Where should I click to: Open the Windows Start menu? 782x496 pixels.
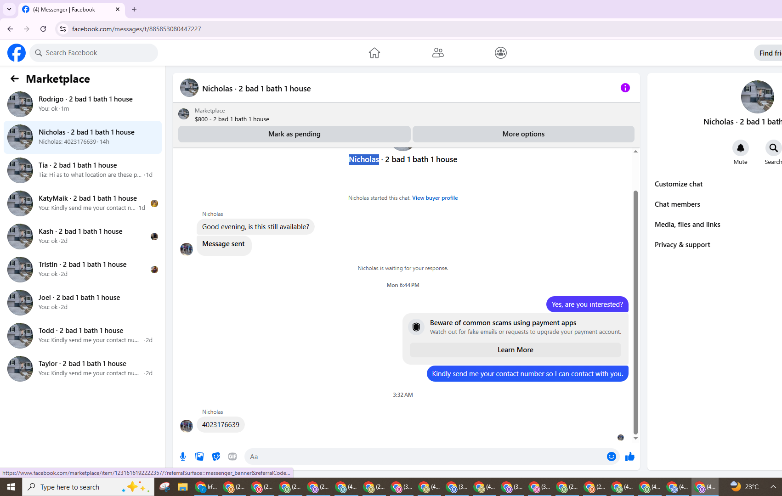point(11,487)
